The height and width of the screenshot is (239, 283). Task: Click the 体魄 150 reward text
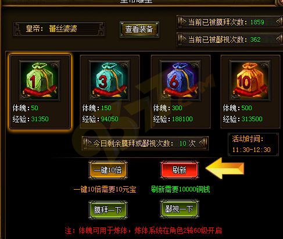(97, 108)
